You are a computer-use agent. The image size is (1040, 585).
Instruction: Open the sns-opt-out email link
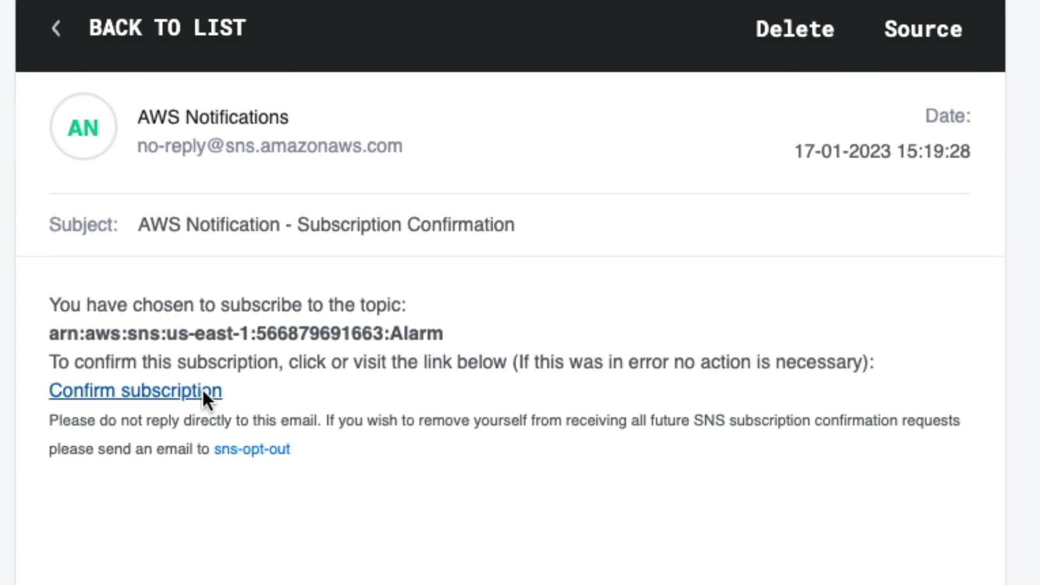coord(252,450)
